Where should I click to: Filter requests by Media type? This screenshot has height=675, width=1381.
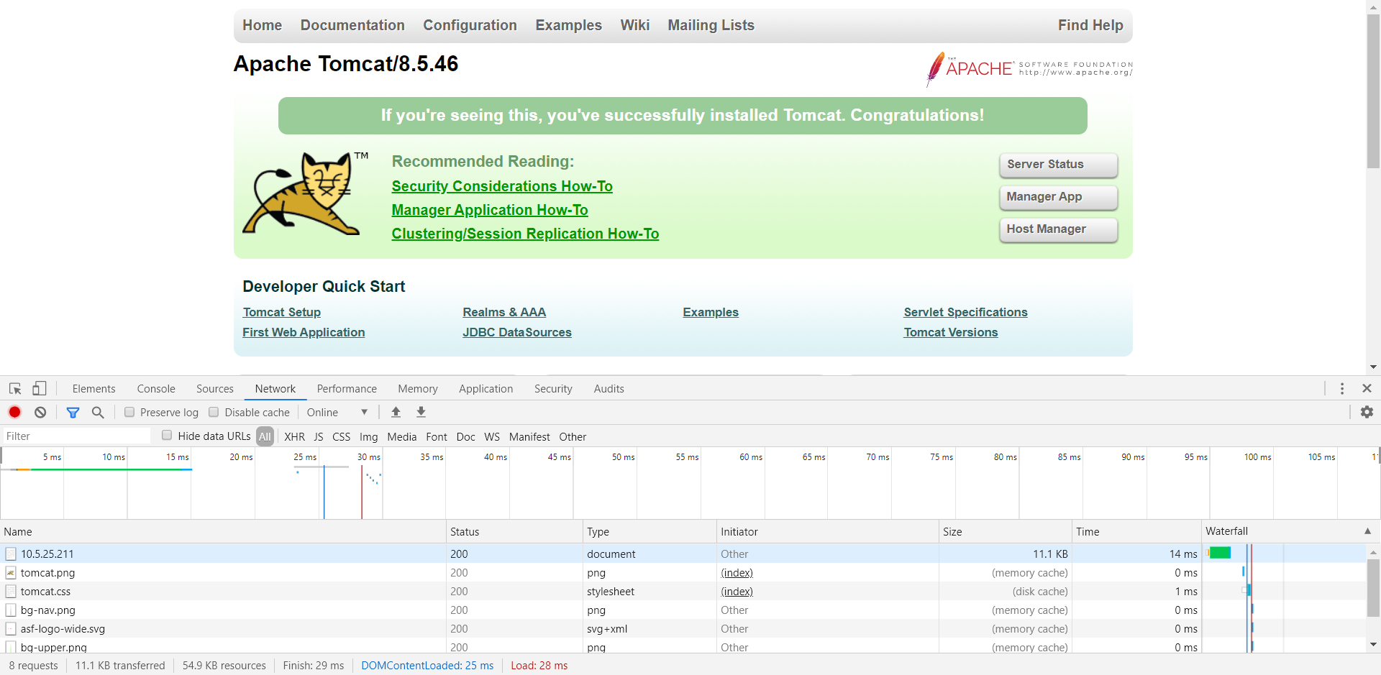[x=401, y=436]
